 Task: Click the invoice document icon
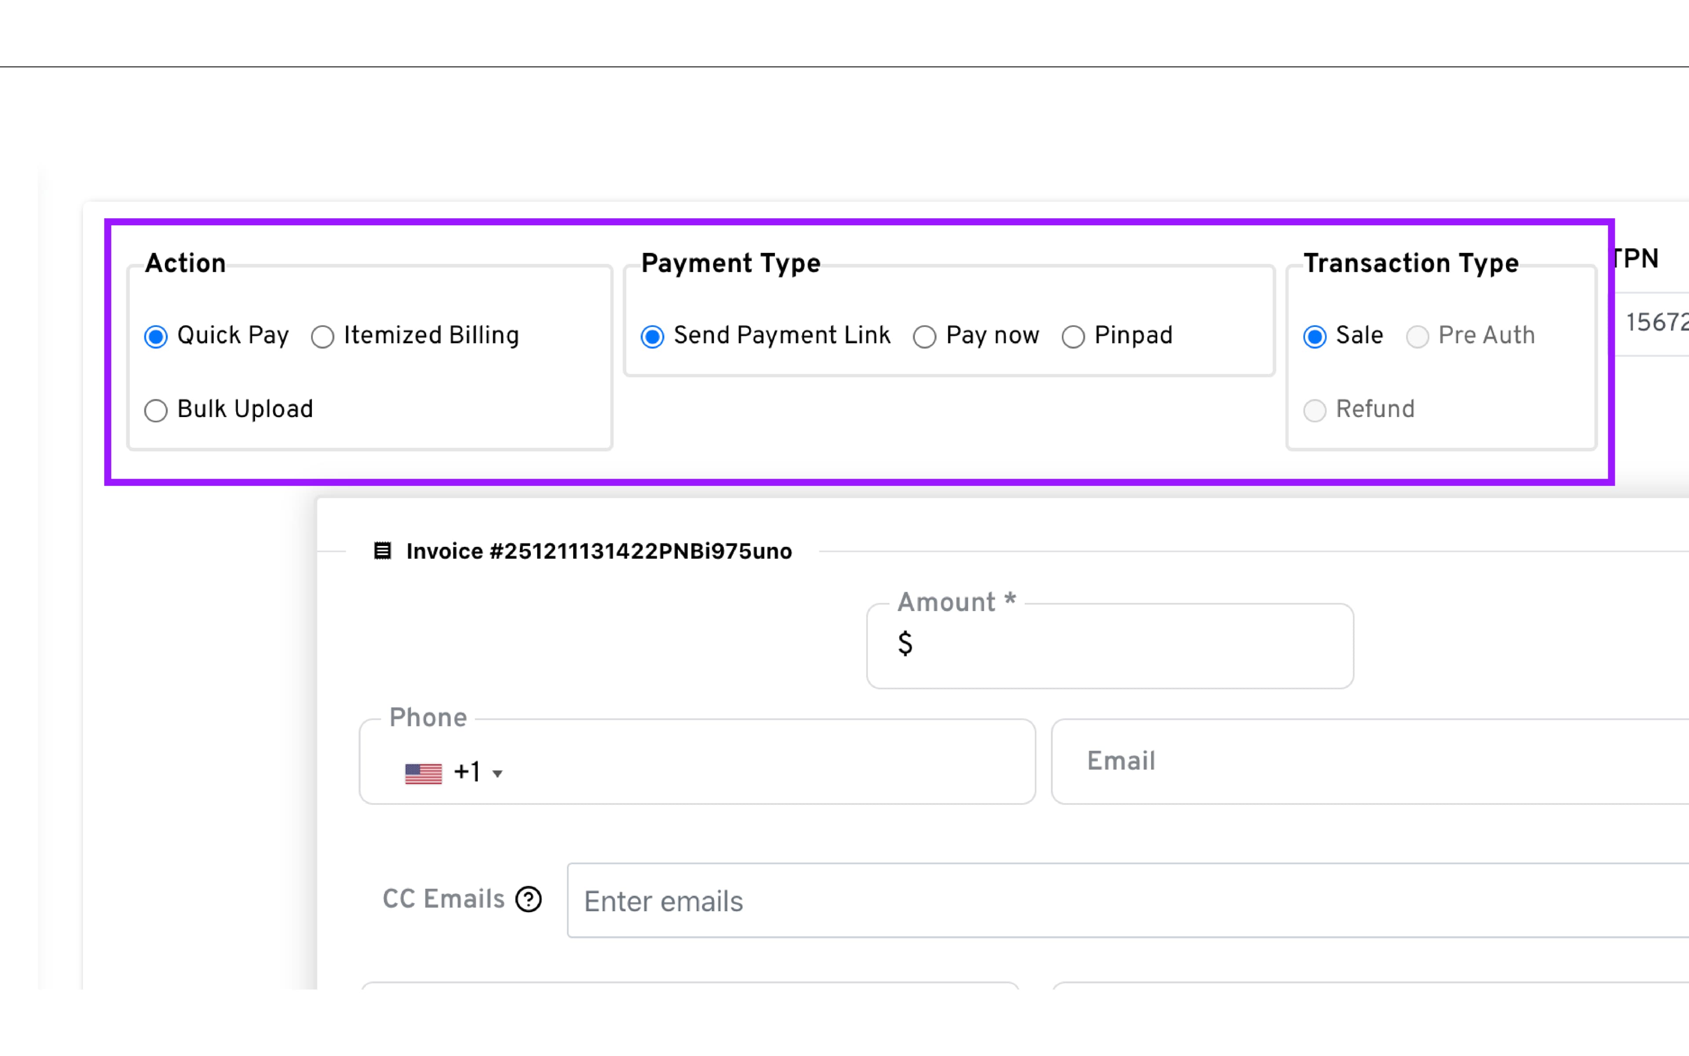pyautogui.click(x=382, y=551)
